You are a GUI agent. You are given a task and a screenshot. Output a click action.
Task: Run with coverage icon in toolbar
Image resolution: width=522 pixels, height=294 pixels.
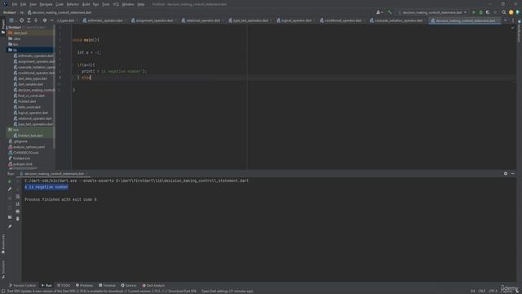(488, 12)
